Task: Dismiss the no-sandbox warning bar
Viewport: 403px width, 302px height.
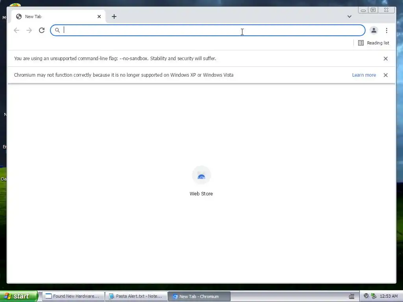Action: (386, 59)
